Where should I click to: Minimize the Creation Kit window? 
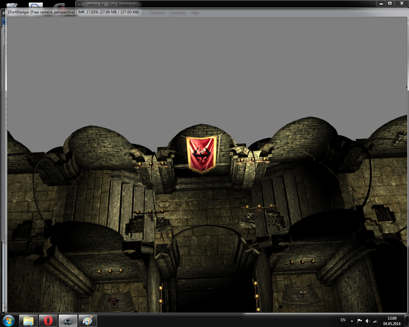pyautogui.click(x=381, y=3)
